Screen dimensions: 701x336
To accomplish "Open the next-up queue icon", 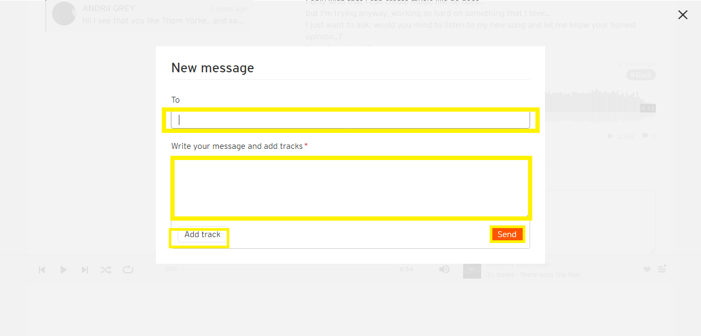I will [662, 270].
